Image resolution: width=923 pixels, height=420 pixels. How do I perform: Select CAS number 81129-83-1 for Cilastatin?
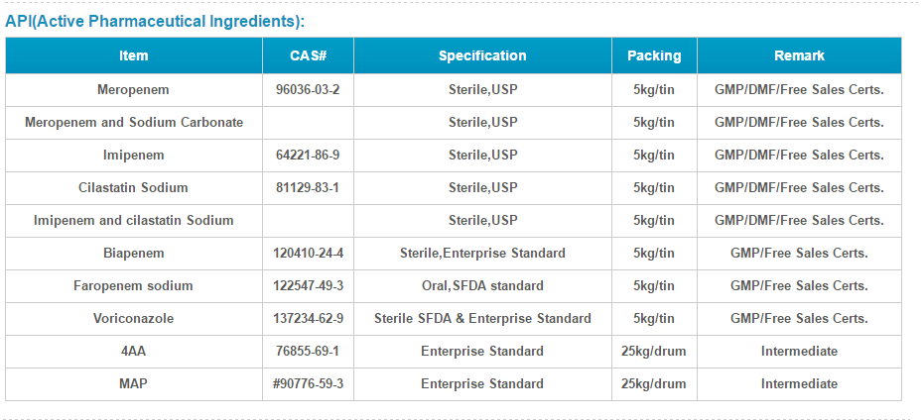308,188
